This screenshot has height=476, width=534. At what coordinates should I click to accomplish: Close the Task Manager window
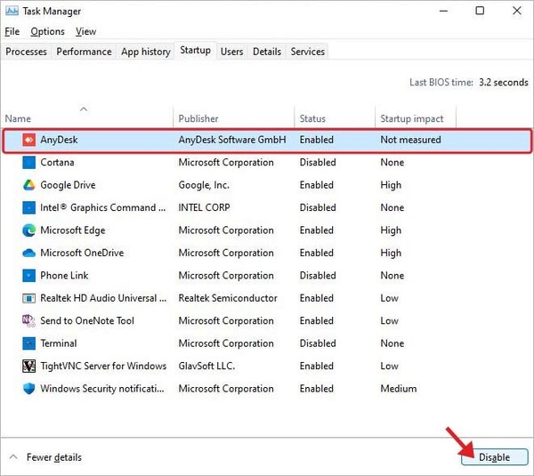coord(516,11)
